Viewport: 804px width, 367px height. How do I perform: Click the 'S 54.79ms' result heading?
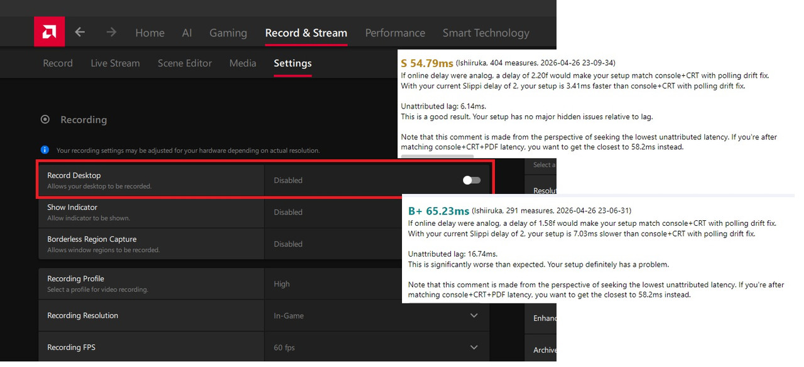(x=427, y=63)
